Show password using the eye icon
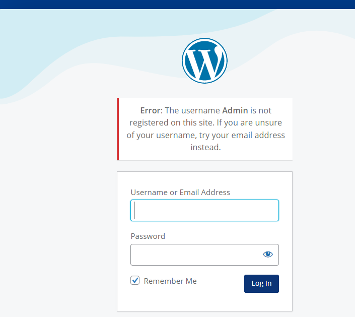Viewport: 355px width, 317px height. [268, 254]
